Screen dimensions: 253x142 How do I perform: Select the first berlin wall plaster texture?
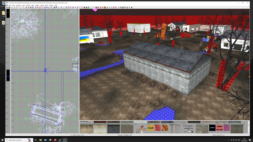coord(87,129)
